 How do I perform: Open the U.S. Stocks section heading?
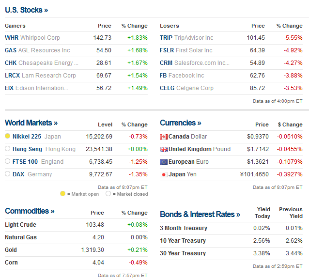point(26,10)
